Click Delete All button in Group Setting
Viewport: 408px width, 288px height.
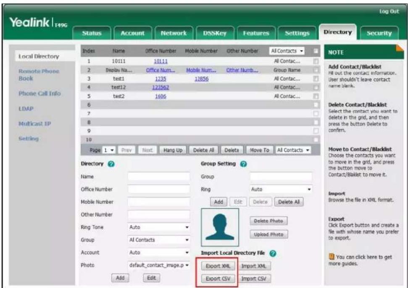click(x=289, y=202)
